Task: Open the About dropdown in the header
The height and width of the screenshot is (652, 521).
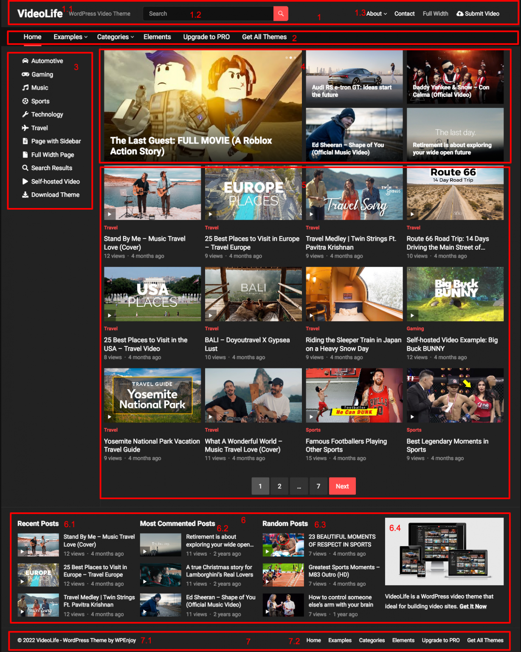Action: (x=374, y=13)
